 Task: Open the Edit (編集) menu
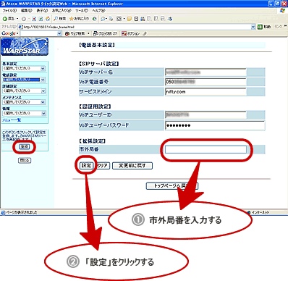[x=26, y=11]
